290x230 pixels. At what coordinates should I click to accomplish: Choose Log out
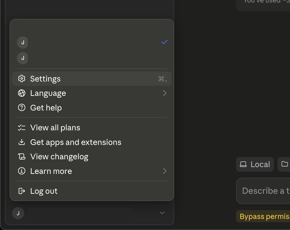[92, 191]
